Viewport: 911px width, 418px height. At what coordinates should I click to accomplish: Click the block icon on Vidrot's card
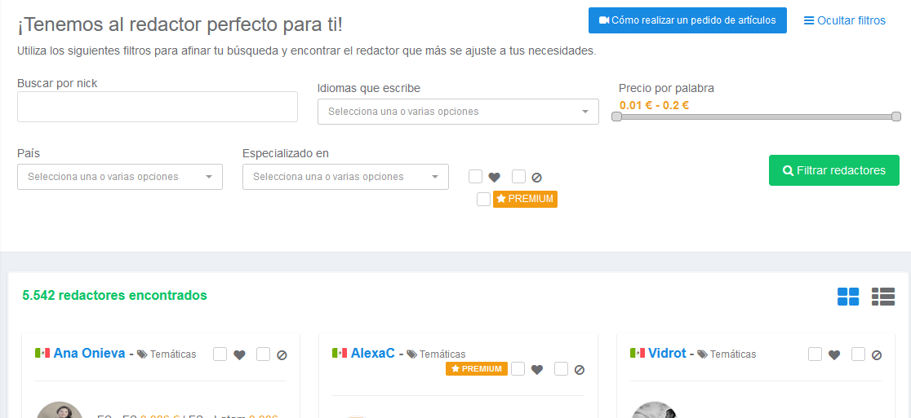point(877,354)
